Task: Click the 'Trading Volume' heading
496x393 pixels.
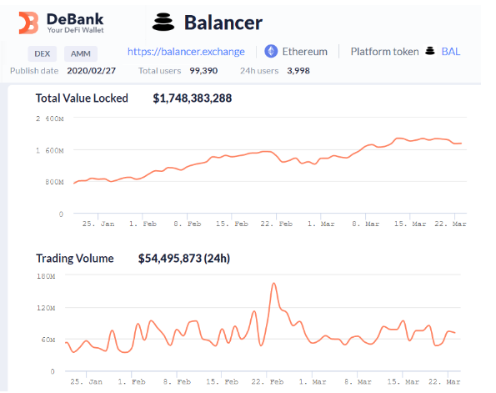Action: (x=75, y=259)
